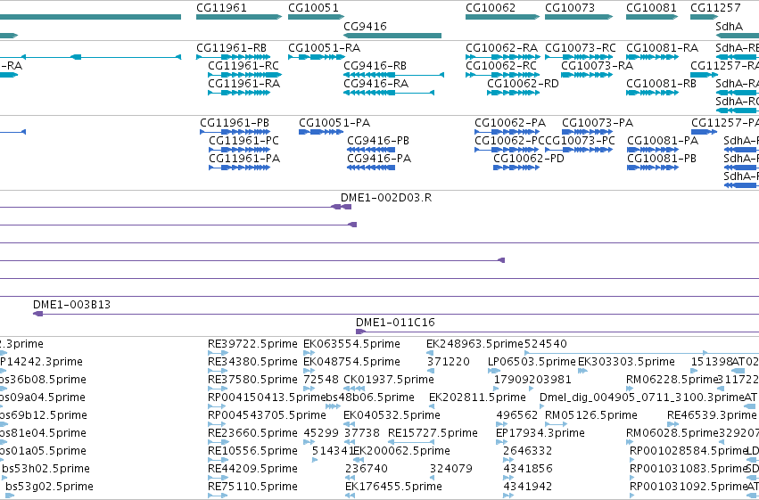The image size is (759, 500).
Task: Click protein label CG10051-PA
Action: (334, 123)
